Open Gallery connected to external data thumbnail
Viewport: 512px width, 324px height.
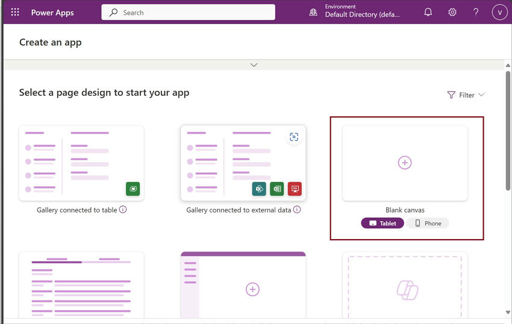pos(243,163)
